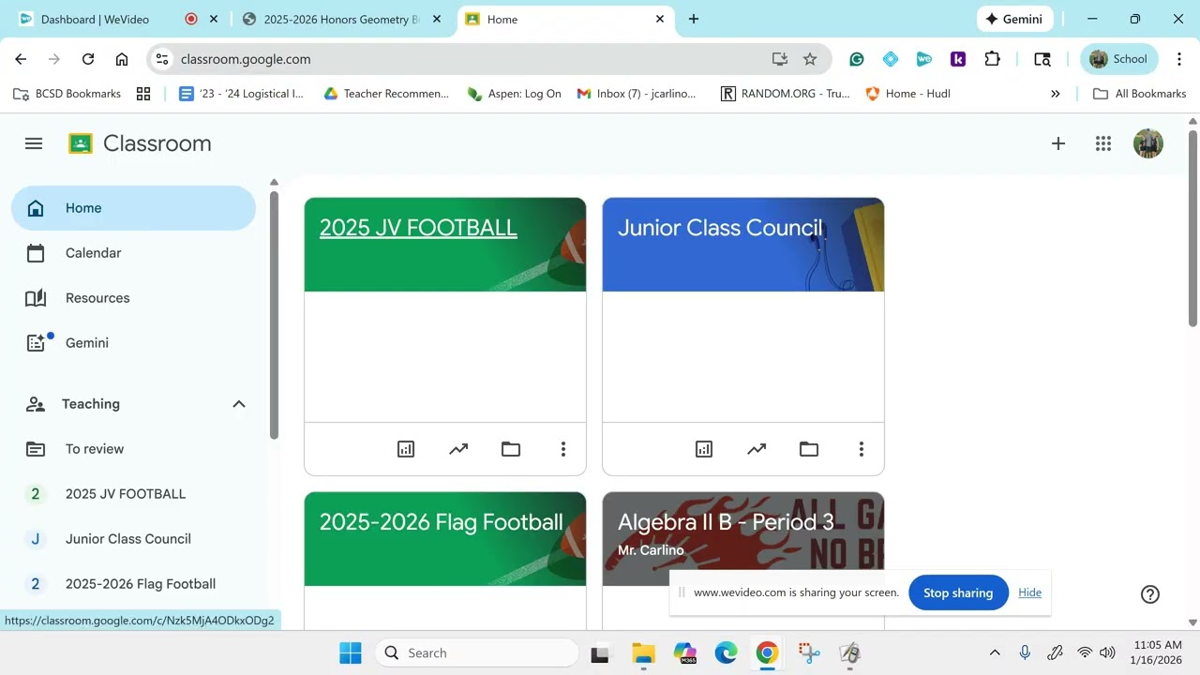Screen dimensions: 1200x675
Task: Open analytics trend icon on Junior Class Council card
Action: (x=757, y=449)
